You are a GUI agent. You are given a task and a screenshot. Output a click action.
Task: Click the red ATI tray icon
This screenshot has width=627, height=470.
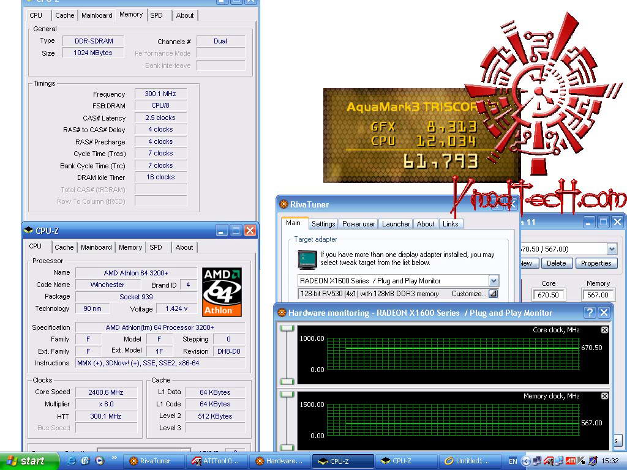[x=571, y=461]
